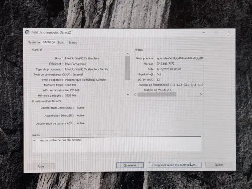Viewport: 252px width, 189px height.
Task: Click the Aide button
Action: pyautogui.click(x=41, y=166)
